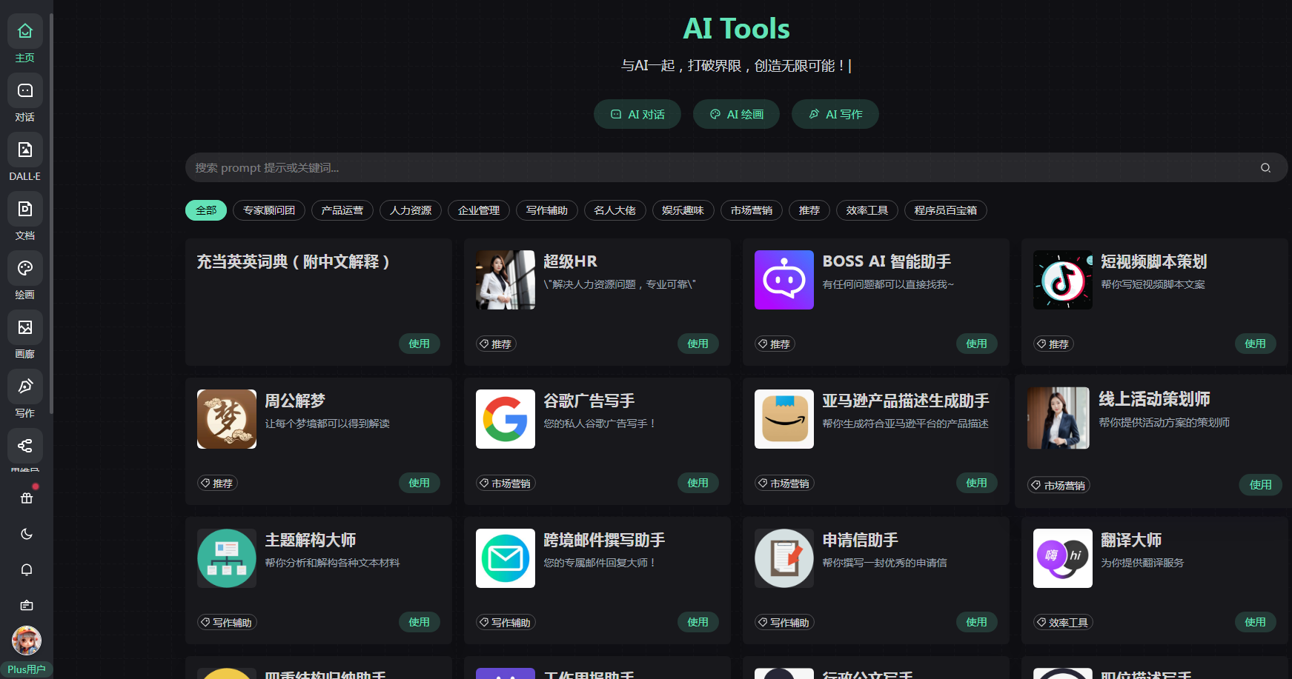This screenshot has width=1292, height=679.
Task: Open the 写作 pen icon in sidebar
Action: (25, 387)
